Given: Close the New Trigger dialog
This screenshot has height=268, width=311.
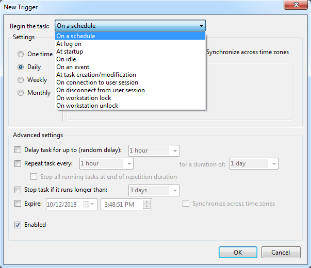Looking at the screenshot, I should (296, 5).
